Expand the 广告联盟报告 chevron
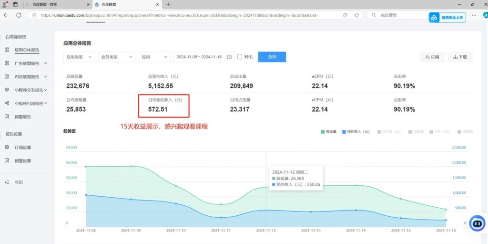 point(45,64)
